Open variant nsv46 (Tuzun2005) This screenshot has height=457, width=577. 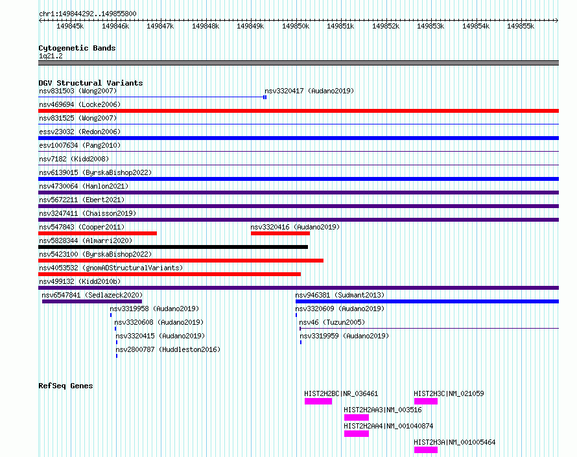pyautogui.click(x=332, y=322)
